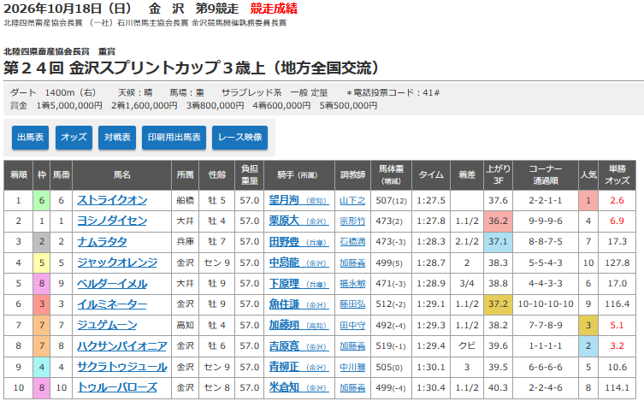Click the 馬名 column header
644x407 pixels.
122,175
